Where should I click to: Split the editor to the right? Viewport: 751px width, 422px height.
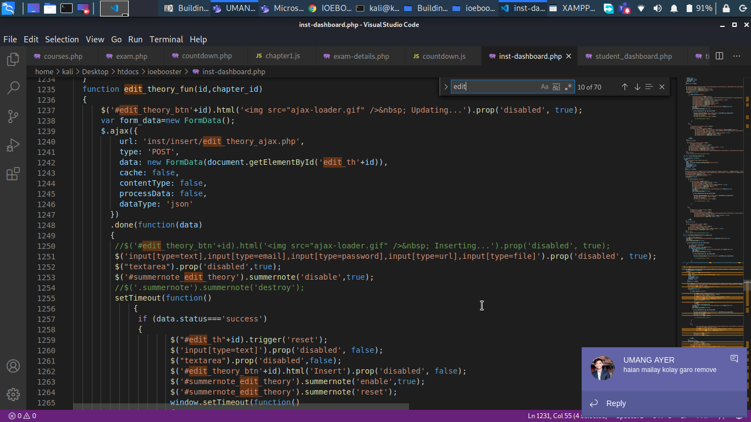pos(719,56)
